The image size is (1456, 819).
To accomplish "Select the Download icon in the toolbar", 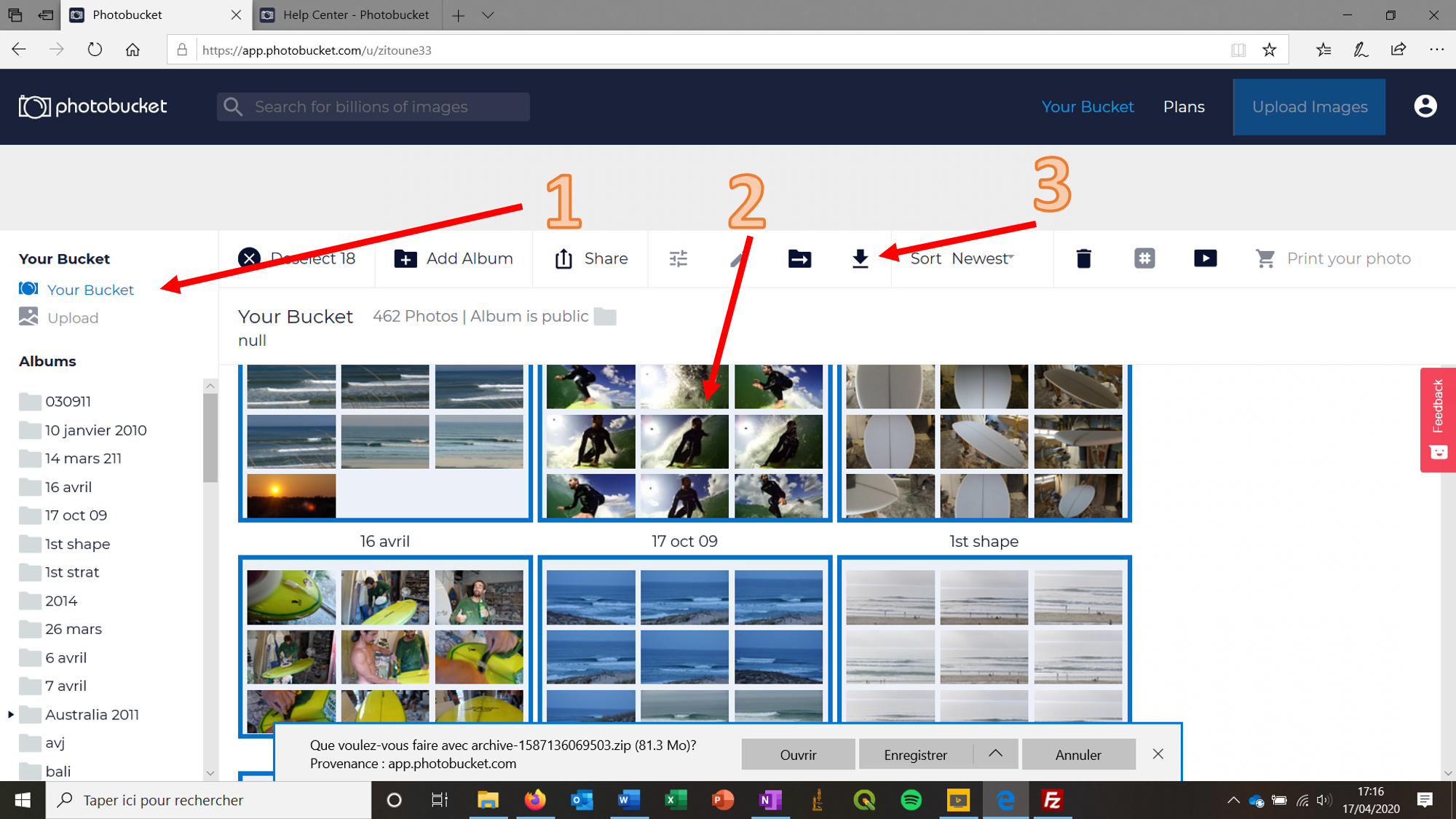I will coord(860,258).
